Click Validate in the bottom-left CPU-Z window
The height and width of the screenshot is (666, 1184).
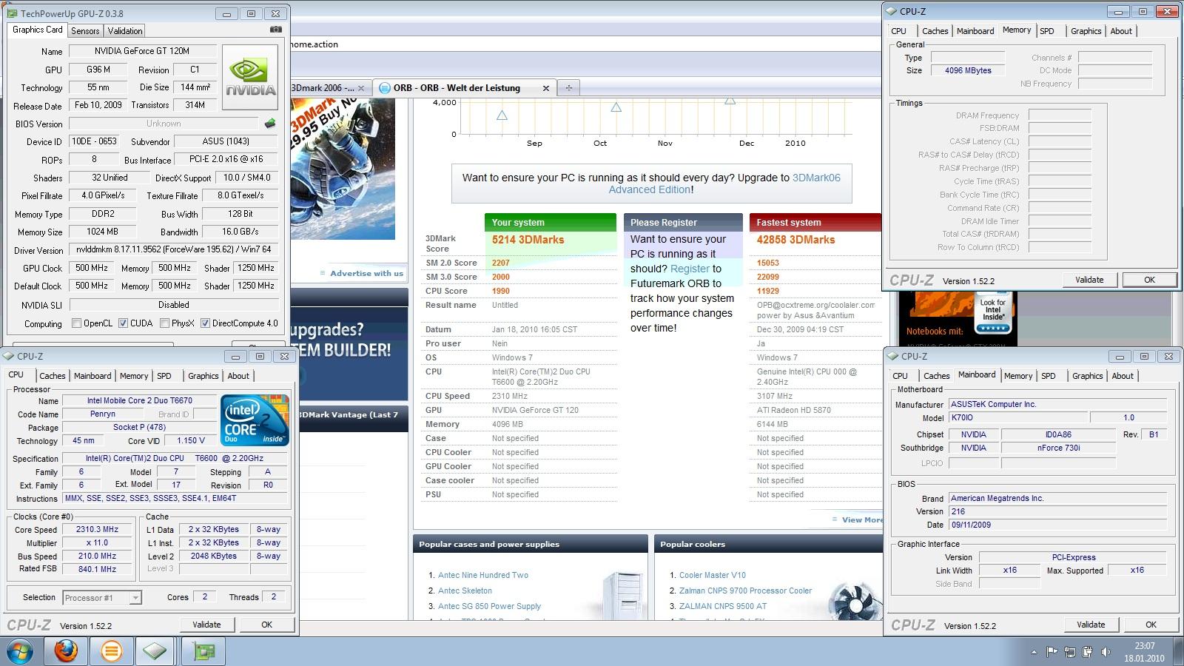pyautogui.click(x=206, y=625)
